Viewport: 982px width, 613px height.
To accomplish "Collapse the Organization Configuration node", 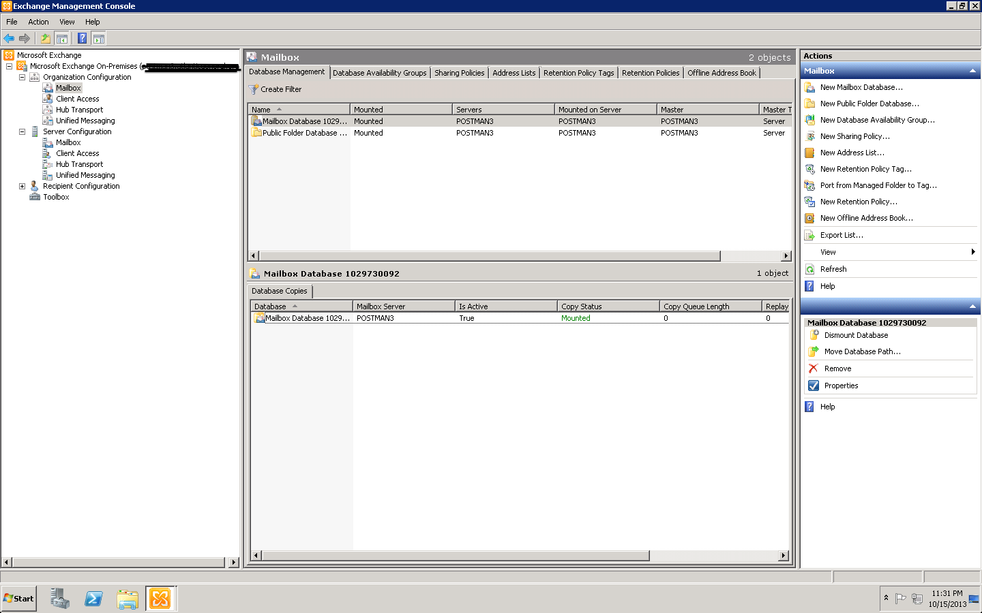I will point(22,77).
